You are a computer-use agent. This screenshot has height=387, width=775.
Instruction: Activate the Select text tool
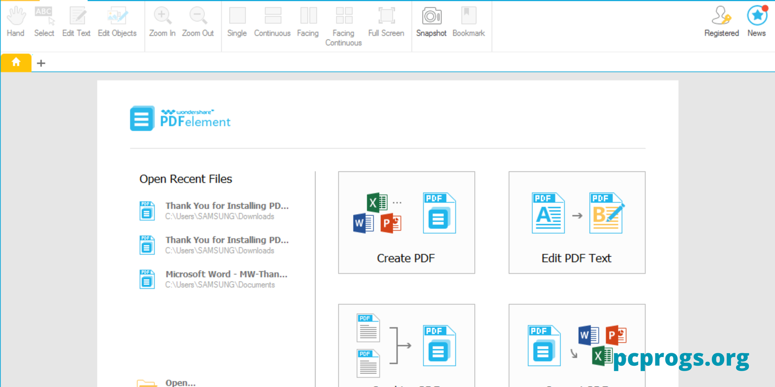click(44, 22)
